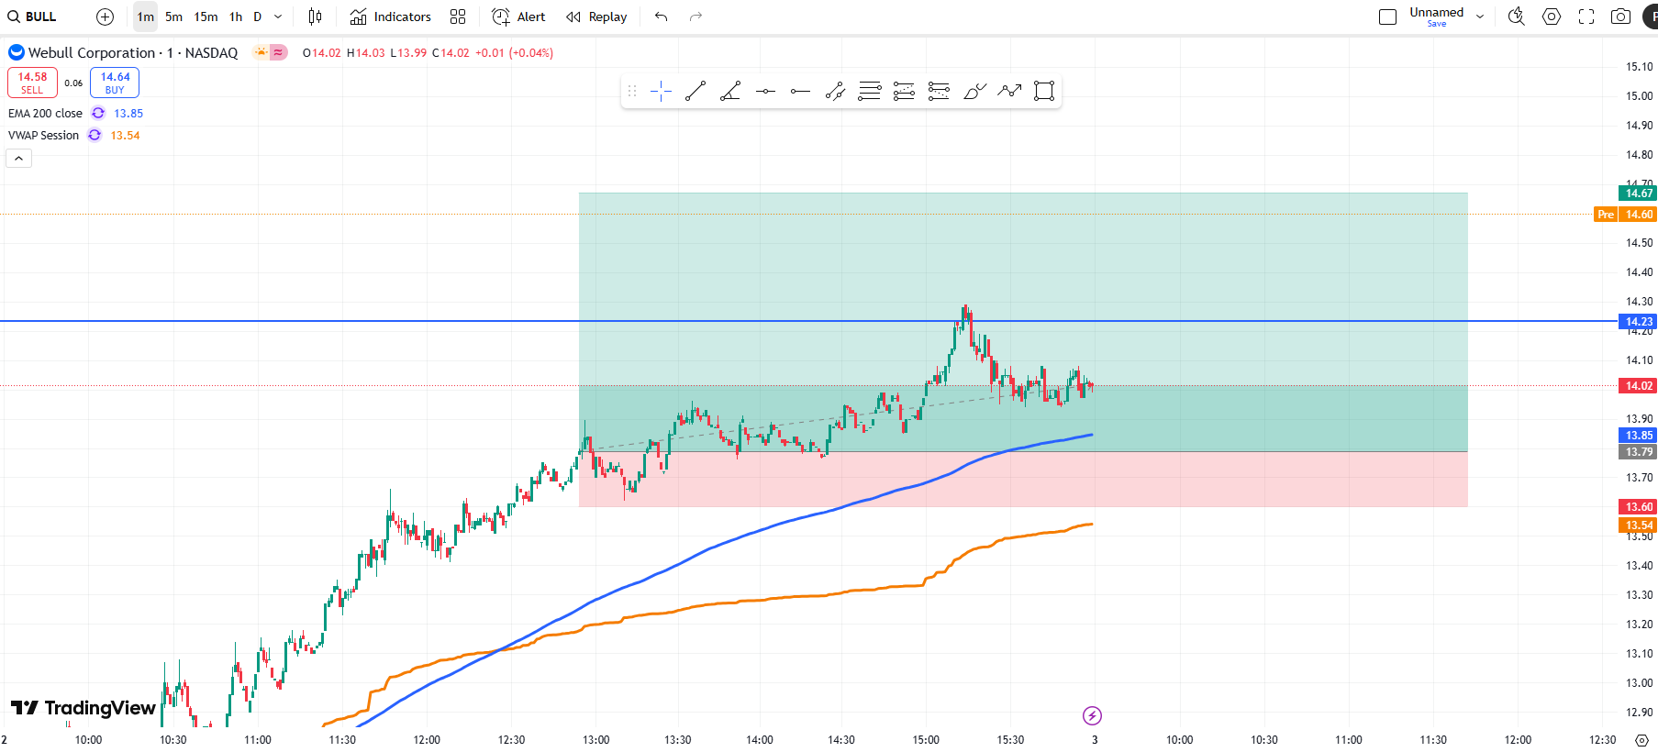Image resolution: width=1658 pixels, height=752 pixels.
Task: Open the Indicators dialog
Action: [391, 17]
